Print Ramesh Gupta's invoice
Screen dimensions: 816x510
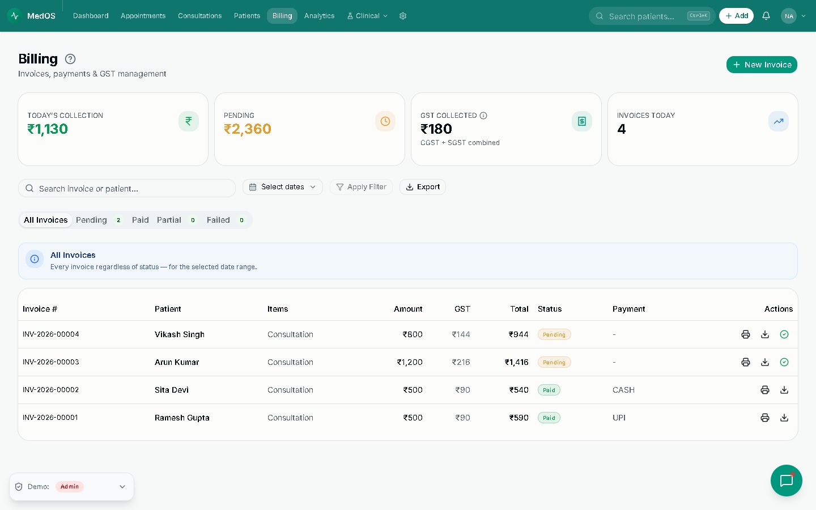[x=765, y=418]
